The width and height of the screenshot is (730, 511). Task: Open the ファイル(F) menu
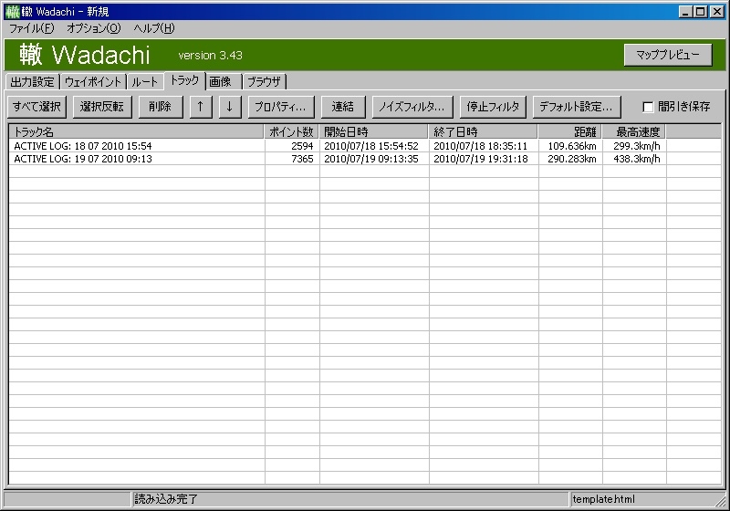[32, 28]
